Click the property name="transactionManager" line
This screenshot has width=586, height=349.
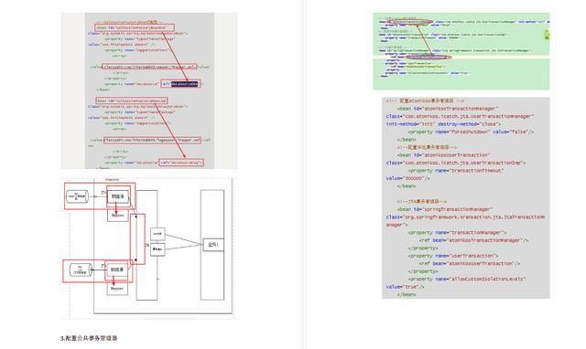point(457,233)
